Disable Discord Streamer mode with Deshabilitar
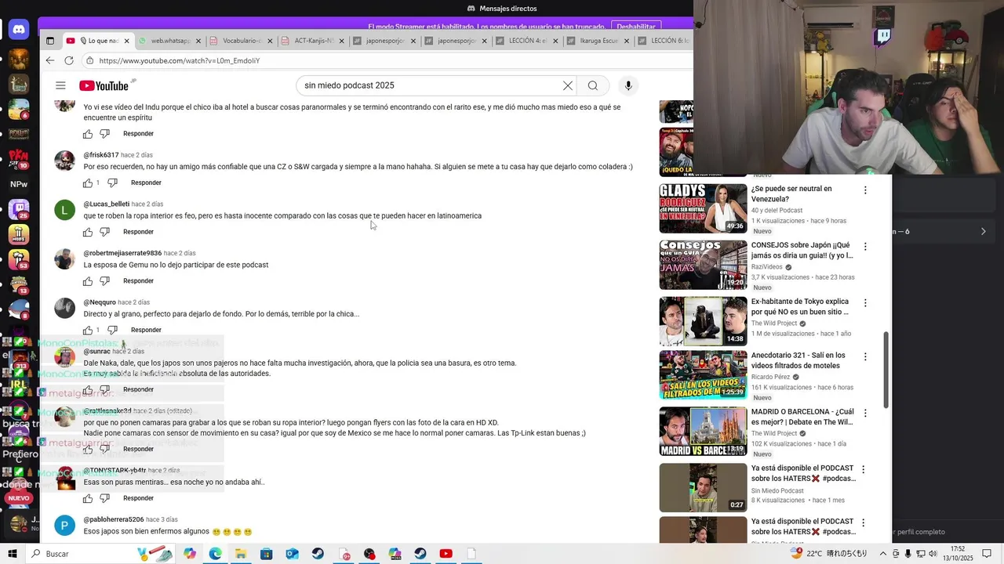This screenshot has height=564, width=1004. coord(635,27)
